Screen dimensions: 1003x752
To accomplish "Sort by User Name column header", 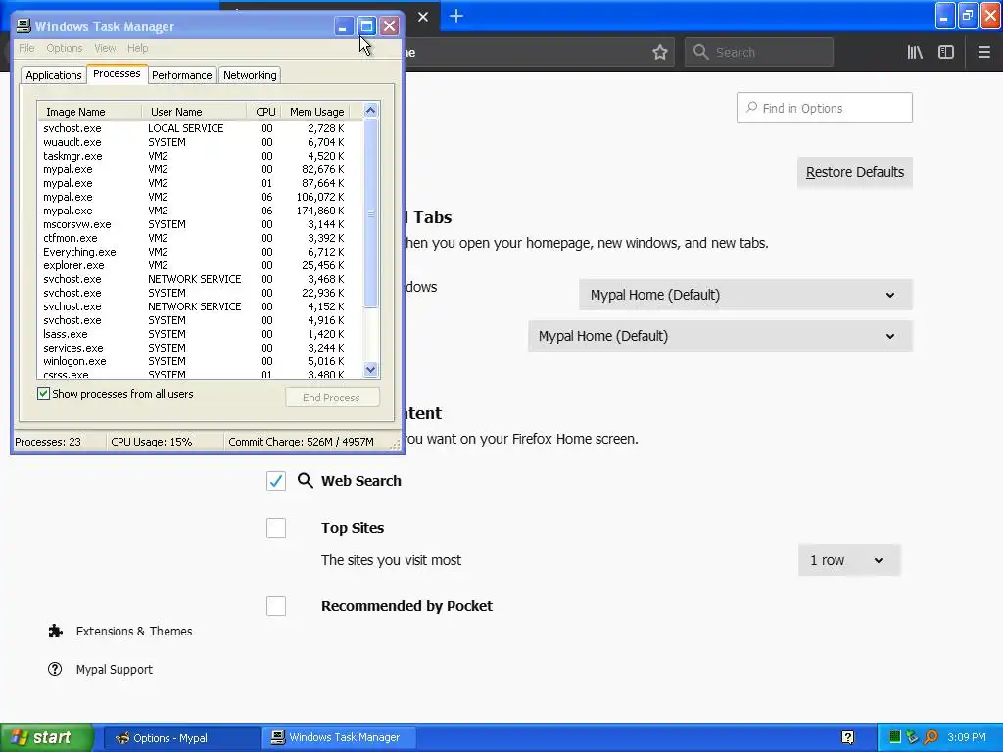I will [x=194, y=112].
